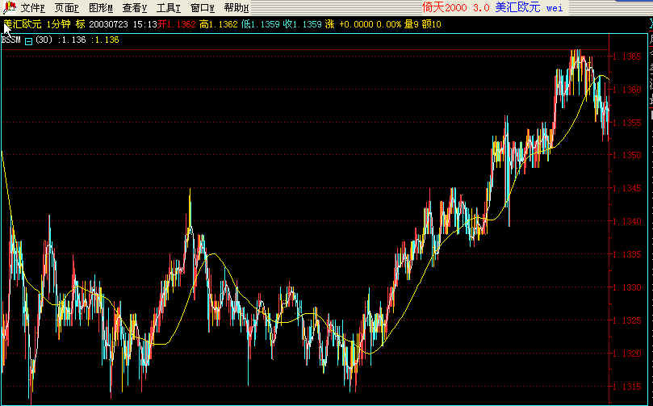This screenshot has width=653, height=406.
Task: Open the 窗口W menu
Action: [x=203, y=8]
